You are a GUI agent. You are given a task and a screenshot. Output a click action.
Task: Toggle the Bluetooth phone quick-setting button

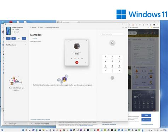[x=13, y=39]
